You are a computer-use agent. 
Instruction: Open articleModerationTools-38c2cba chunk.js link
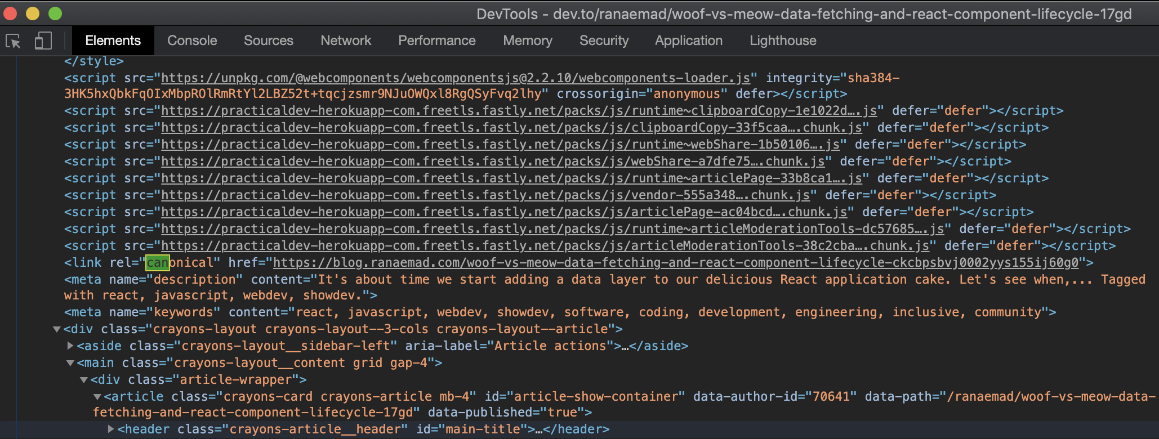coord(545,245)
